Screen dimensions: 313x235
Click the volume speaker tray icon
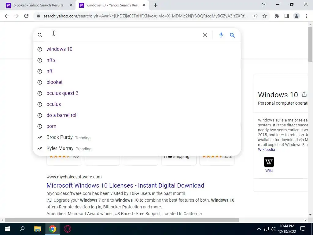coord(273,229)
